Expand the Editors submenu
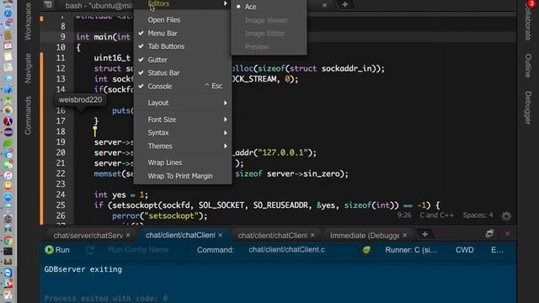 pyautogui.click(x=183, y=3)
